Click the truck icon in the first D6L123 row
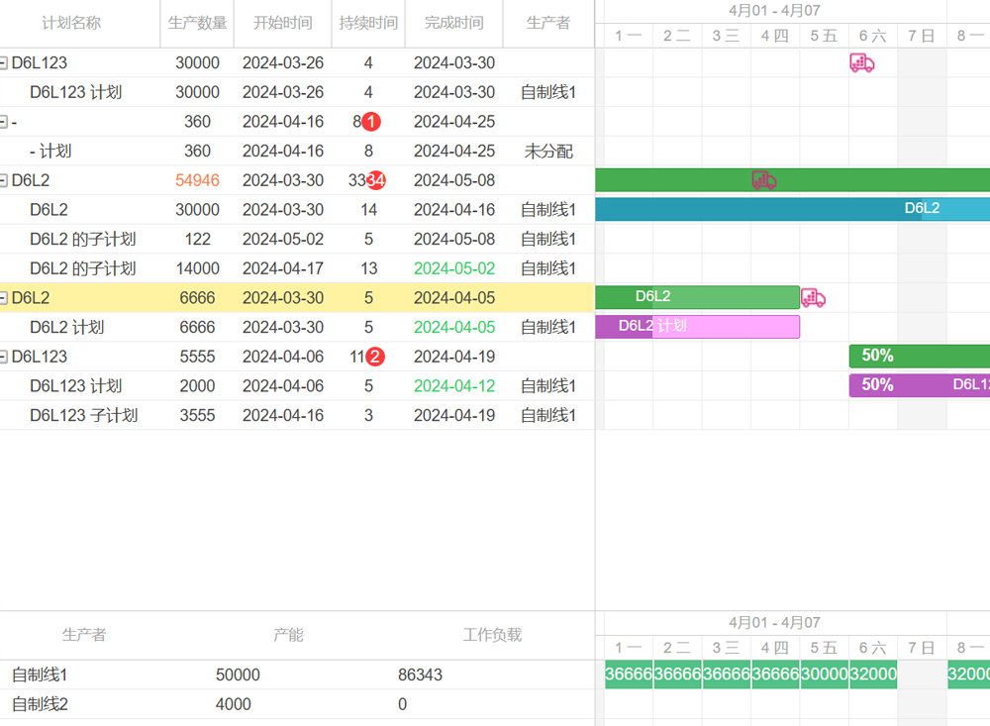990x726 pixels. (x=861, y=63)
